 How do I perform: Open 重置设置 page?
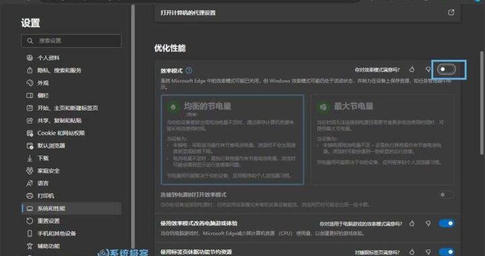coord(71,221)
